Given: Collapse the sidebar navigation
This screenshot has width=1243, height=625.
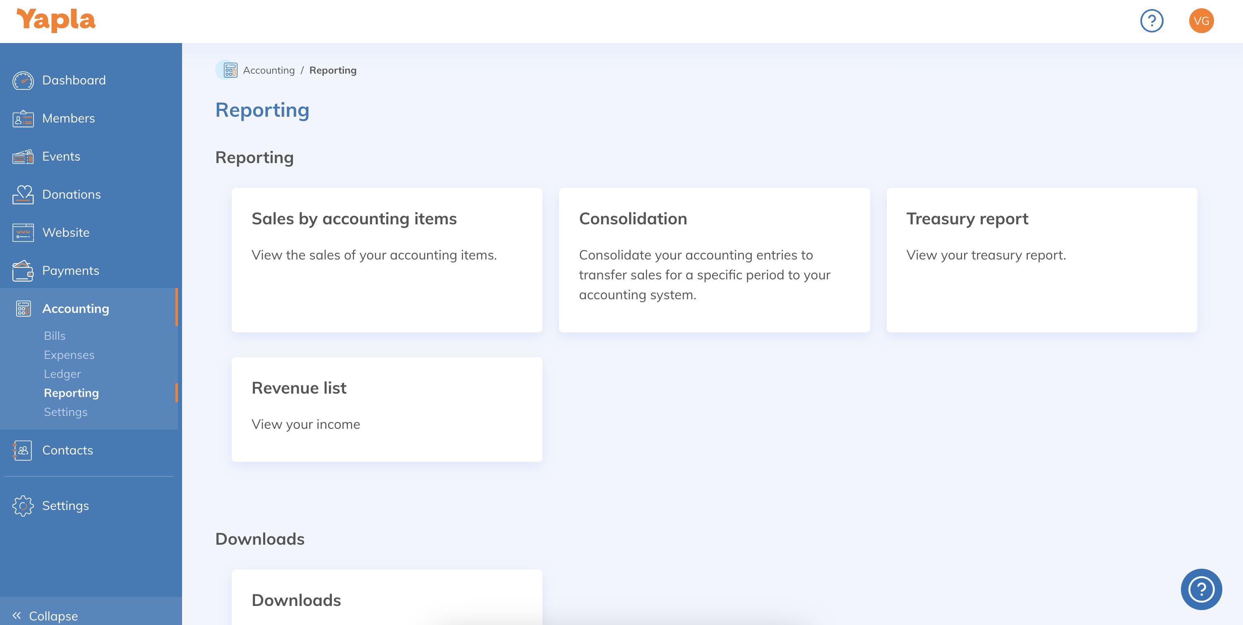Looking at the screenshot, I should tap(46, 615).
